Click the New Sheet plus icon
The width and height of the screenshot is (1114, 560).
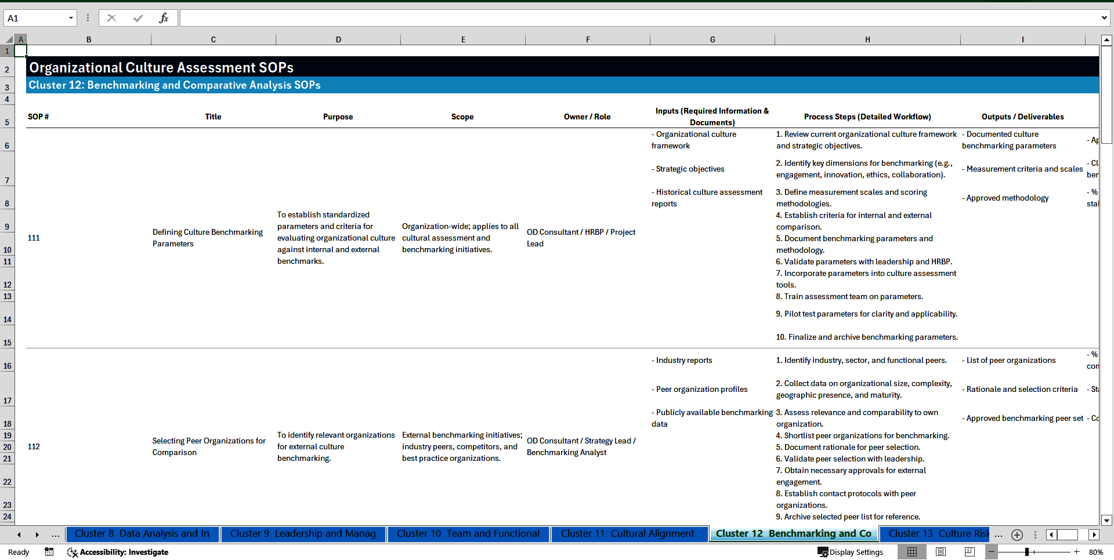point(1017,534)
